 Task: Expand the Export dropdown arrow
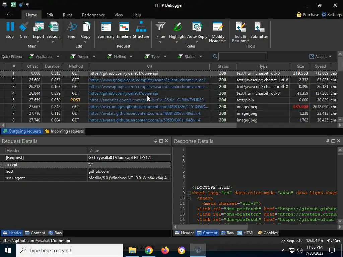coord(38,42)
